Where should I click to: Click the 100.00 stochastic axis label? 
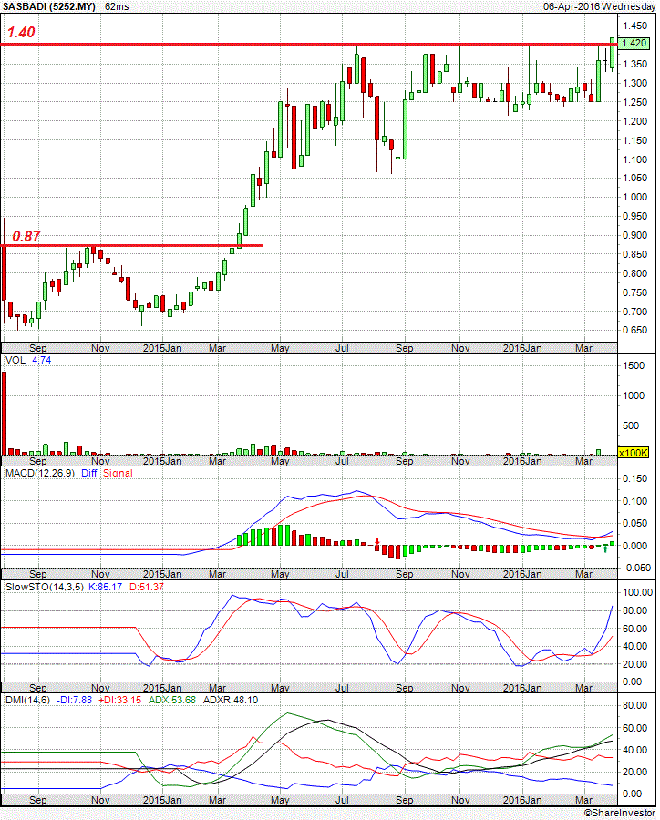pyautogui.click(x=637, y=592)
